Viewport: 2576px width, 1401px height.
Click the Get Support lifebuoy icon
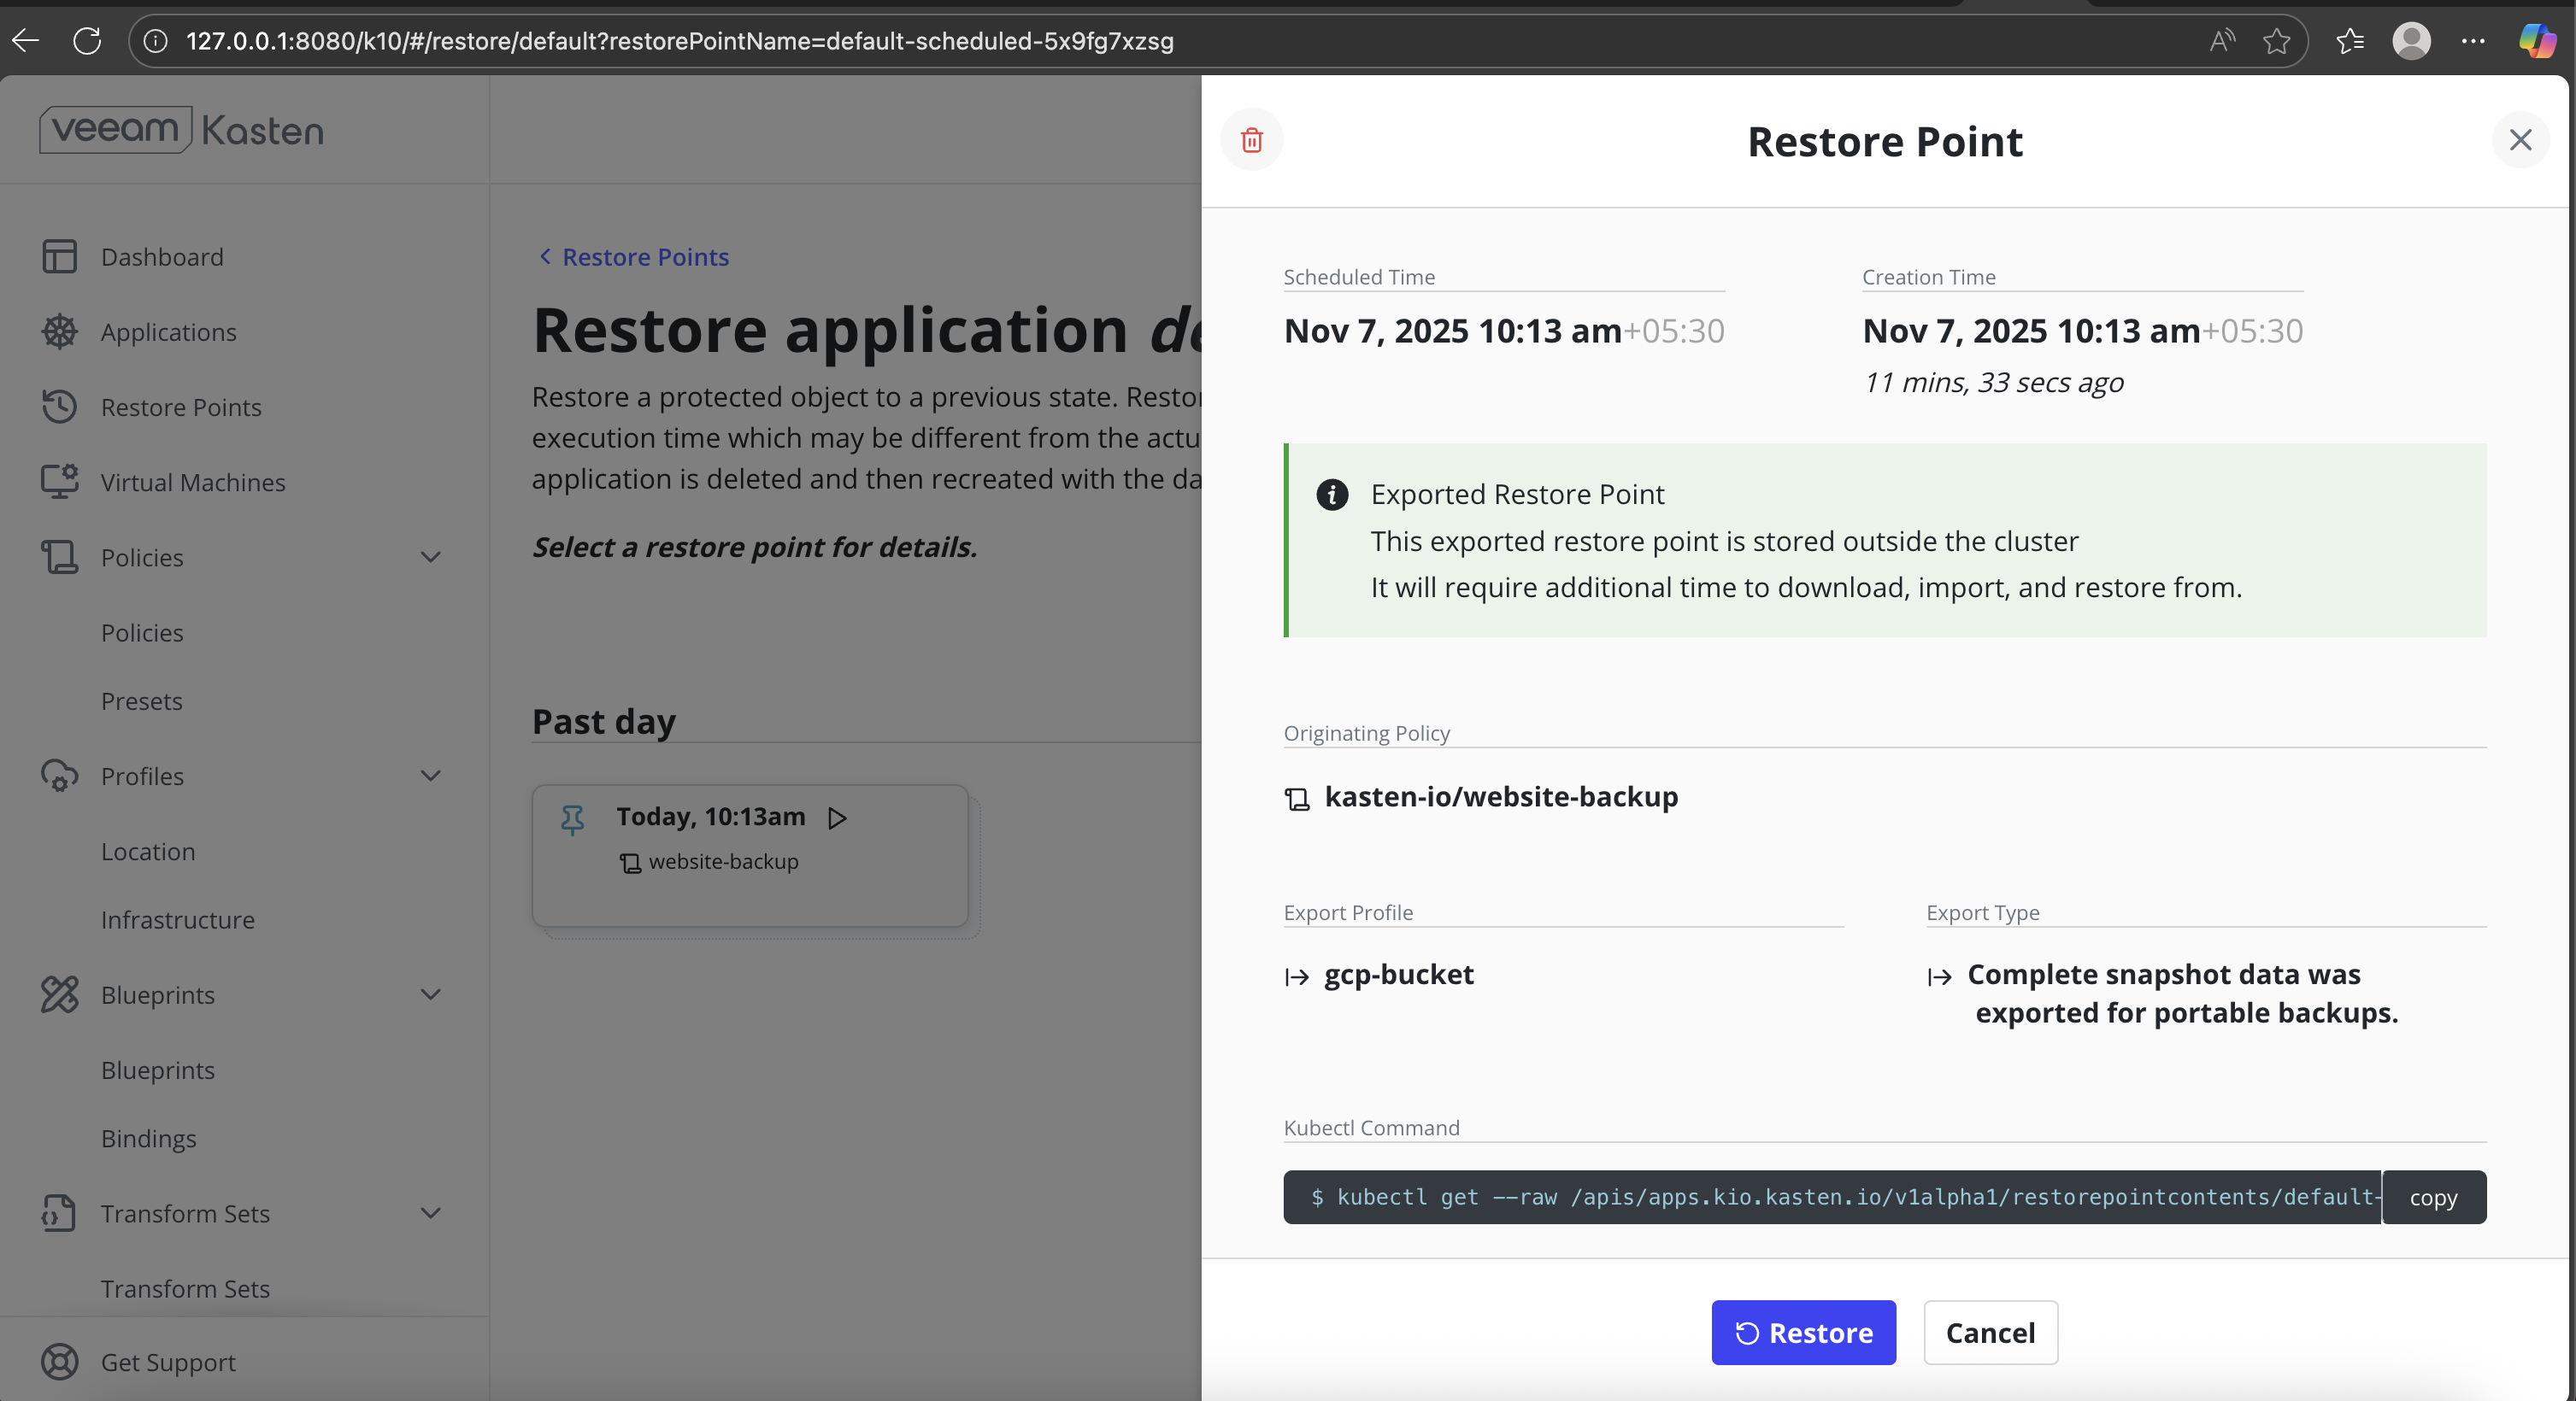pos(59,1362)
